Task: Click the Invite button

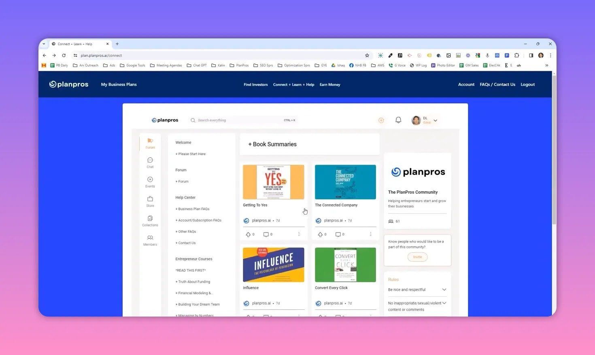Action: (x=417, y=257)
